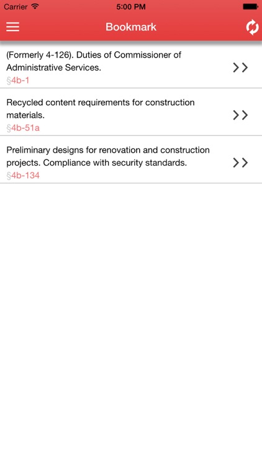Tap double chevron beside Recycled content requirements

click(x=240, y=115)
